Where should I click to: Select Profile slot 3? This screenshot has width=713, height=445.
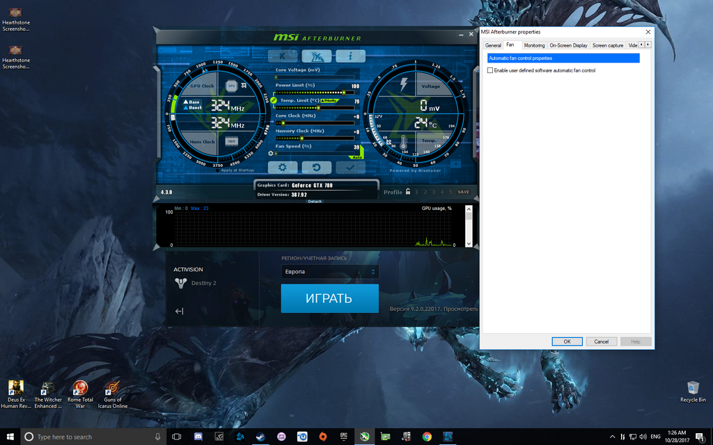(433, 192)
